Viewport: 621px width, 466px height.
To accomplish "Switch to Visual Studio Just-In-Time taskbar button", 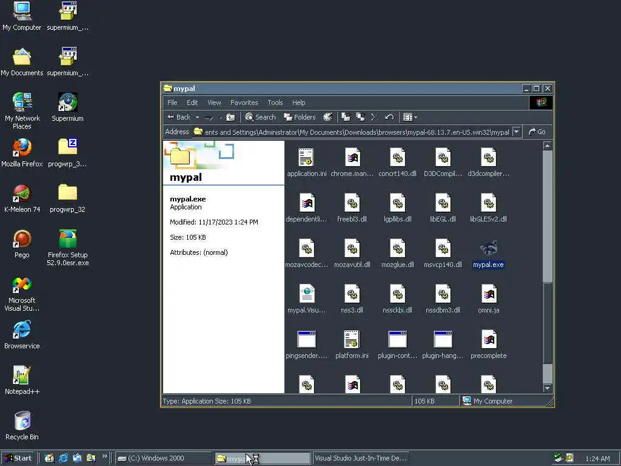I will point(360,459).
